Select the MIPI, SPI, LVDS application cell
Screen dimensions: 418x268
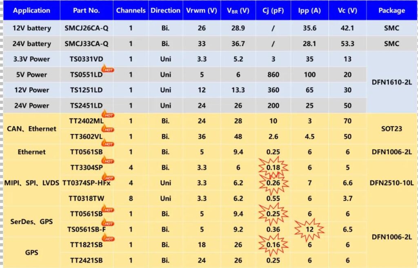coord(31,183)
